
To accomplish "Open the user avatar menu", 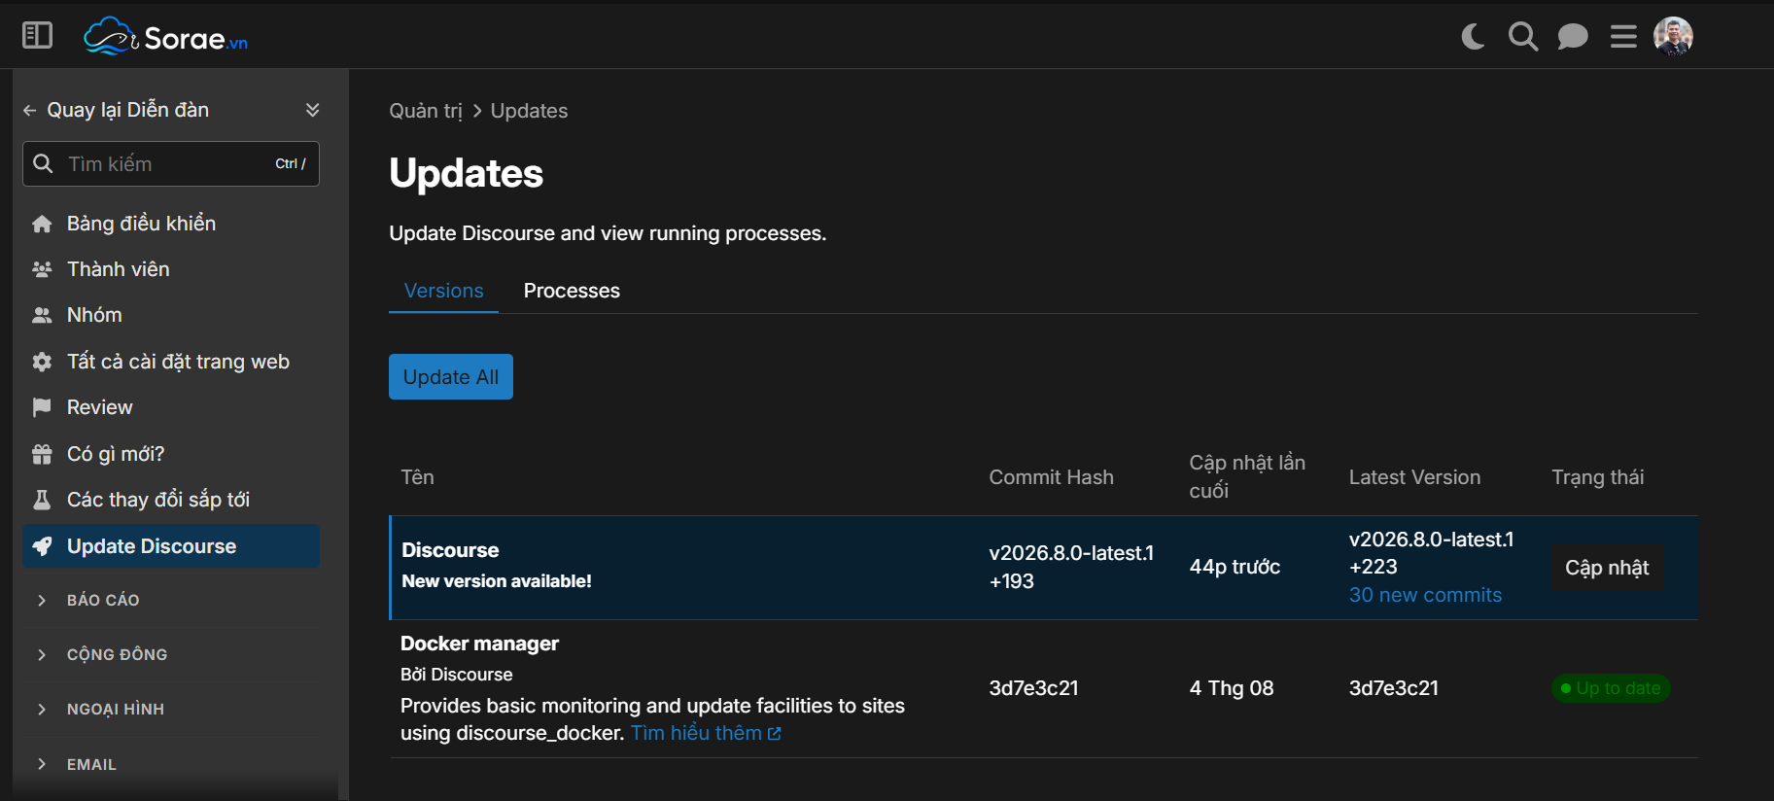I will 1673,37.
